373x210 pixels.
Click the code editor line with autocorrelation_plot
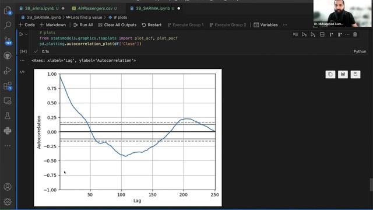[x=90, y=44]
